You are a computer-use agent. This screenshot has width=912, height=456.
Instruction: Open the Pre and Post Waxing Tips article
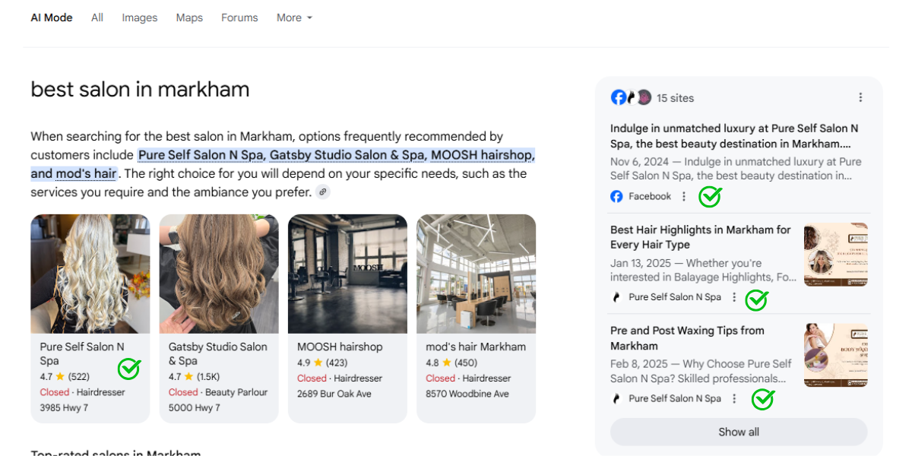(687, 338)
